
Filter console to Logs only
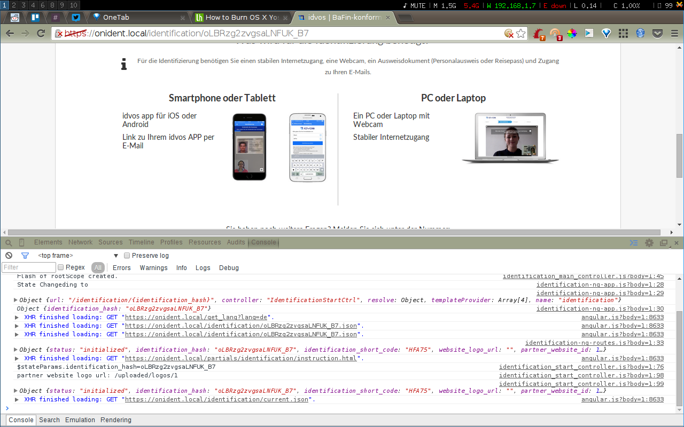point(203,268)
